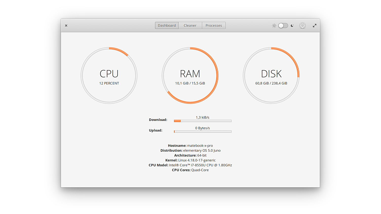Click the matebook-x-pro hostname value
This screenshot has width=381, height=214.
200,146
